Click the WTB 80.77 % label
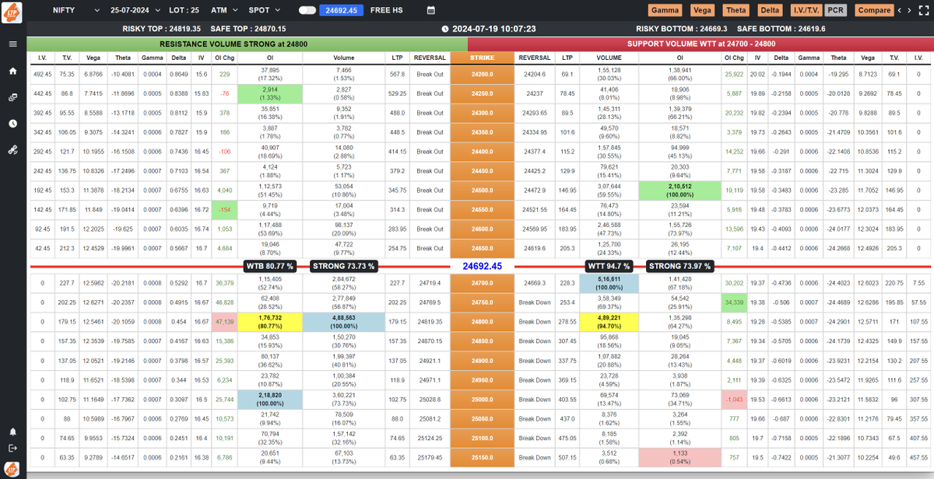 coord(272,266)
